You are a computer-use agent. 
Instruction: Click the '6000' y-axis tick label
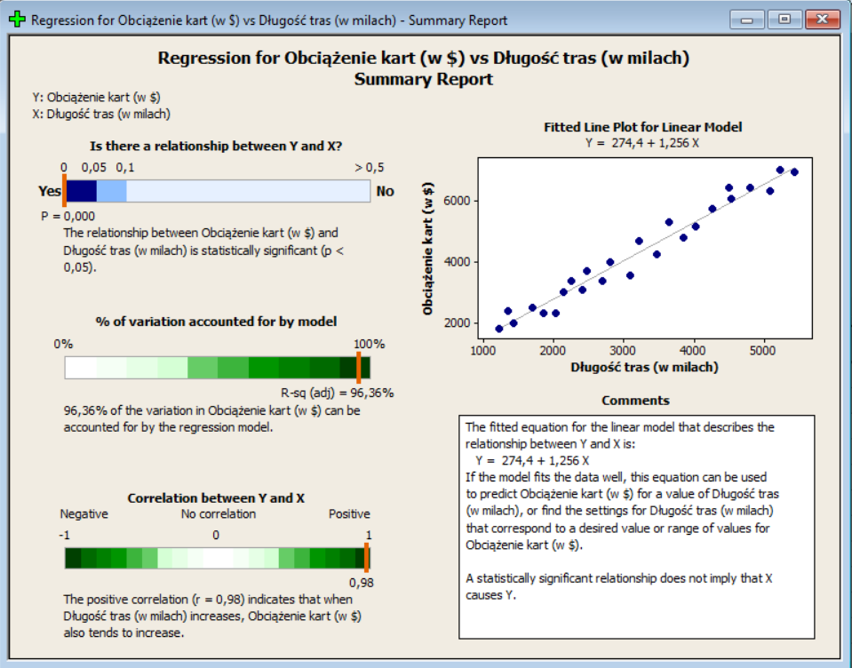click(x=457, y=201)
